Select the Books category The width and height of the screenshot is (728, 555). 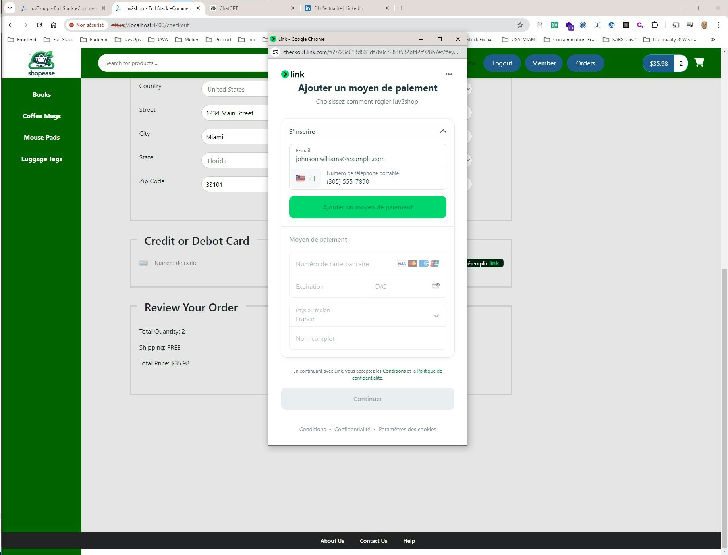click(42, 94)
